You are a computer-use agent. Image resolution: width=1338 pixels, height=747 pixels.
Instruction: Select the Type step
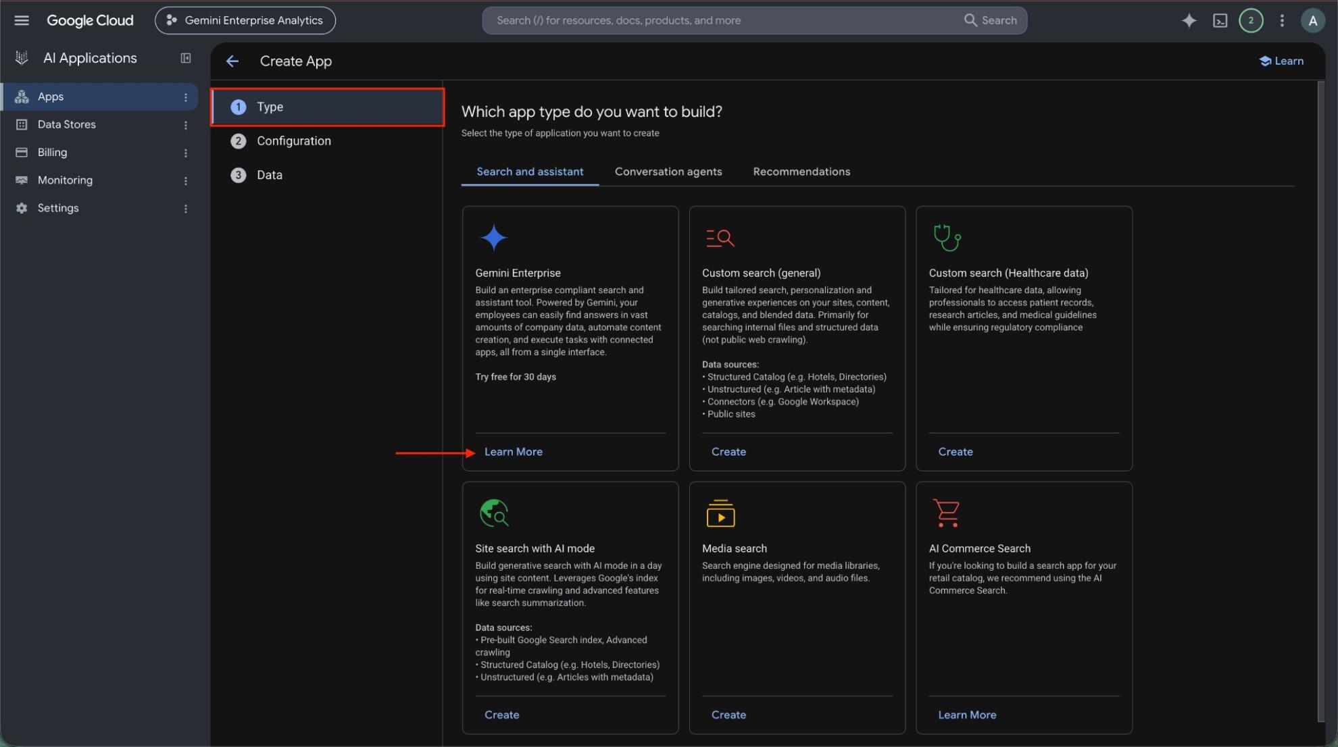pos(328,107)
